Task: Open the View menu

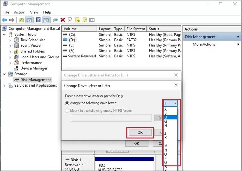Action: 34,12
